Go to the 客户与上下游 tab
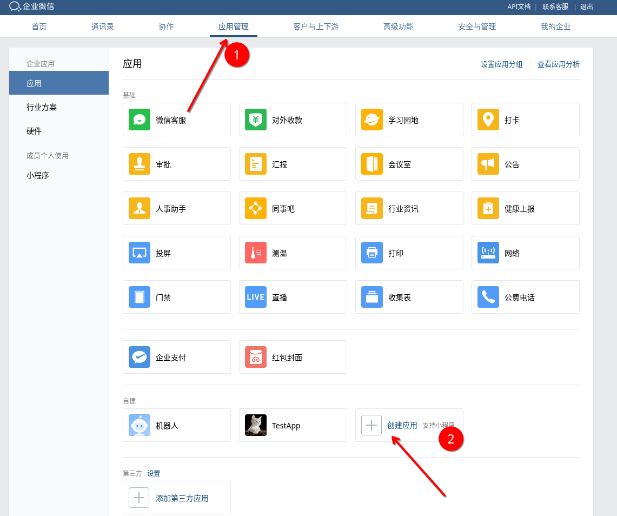617x516 pixels. coord(316,27)
